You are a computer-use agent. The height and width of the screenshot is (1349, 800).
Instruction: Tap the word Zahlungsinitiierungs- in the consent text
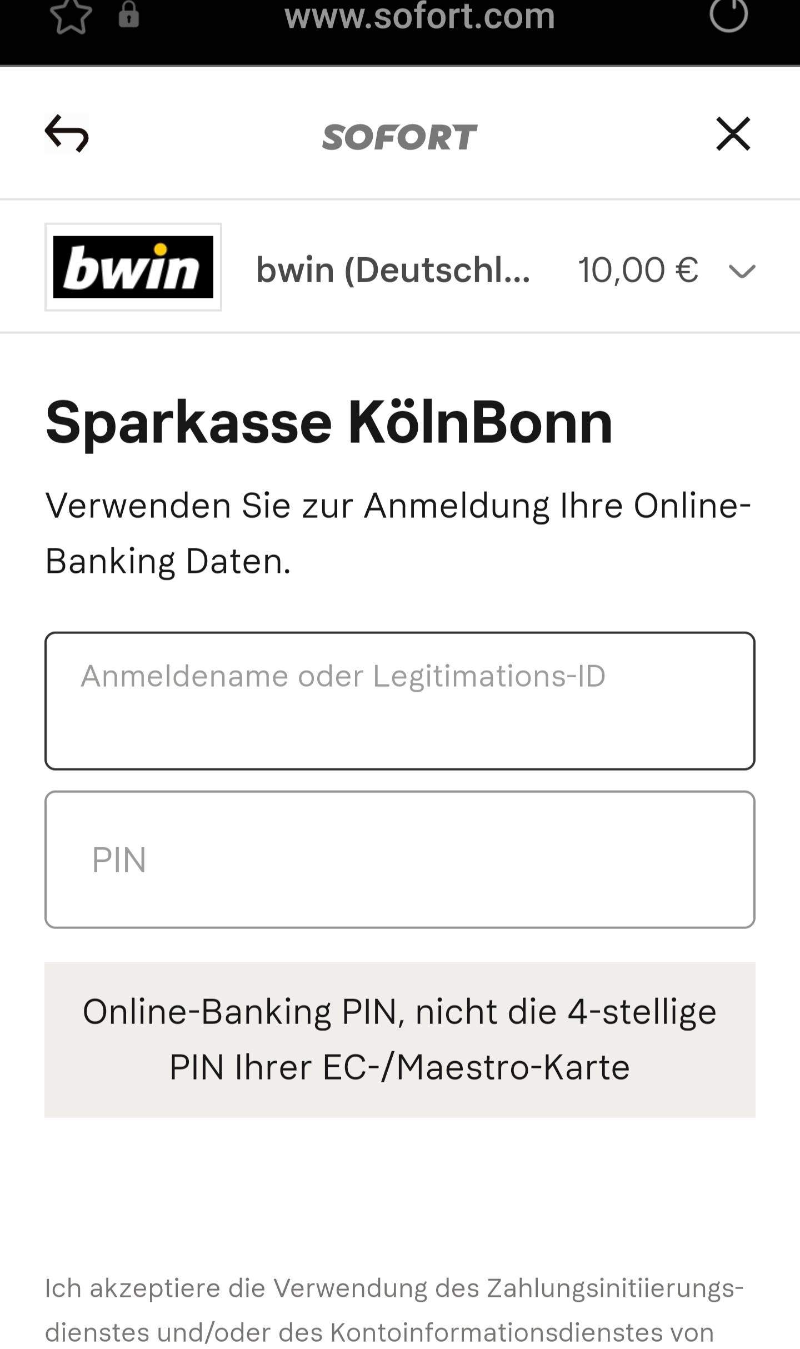pyautogui.click(x=615, y=1288)
